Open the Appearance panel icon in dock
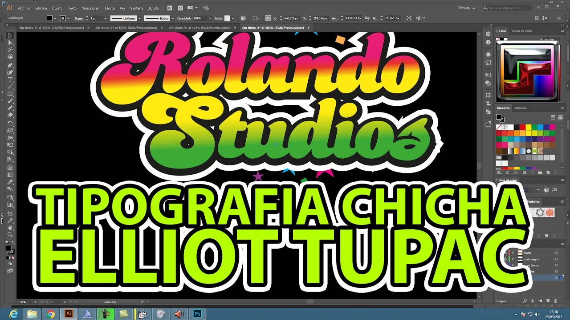 [x=489, y=54]
